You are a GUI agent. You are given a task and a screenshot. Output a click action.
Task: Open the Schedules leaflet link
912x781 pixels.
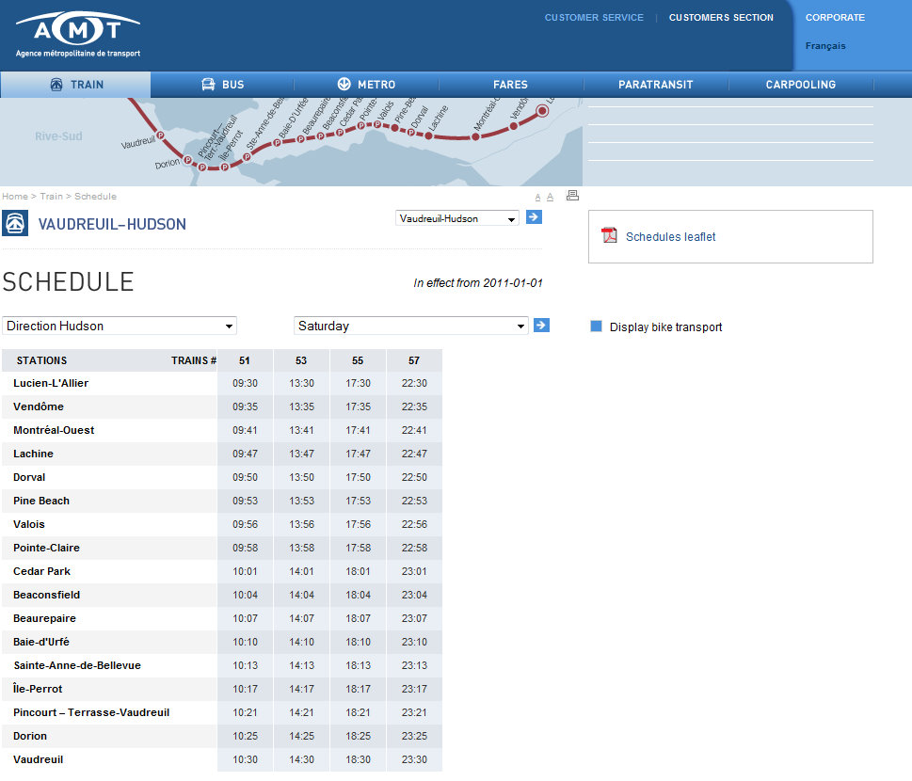tap(671, 237)
